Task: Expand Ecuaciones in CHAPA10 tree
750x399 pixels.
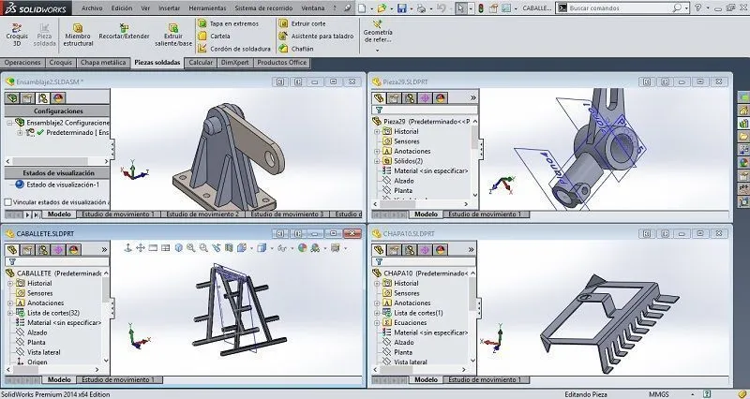Action: [377, 322]
